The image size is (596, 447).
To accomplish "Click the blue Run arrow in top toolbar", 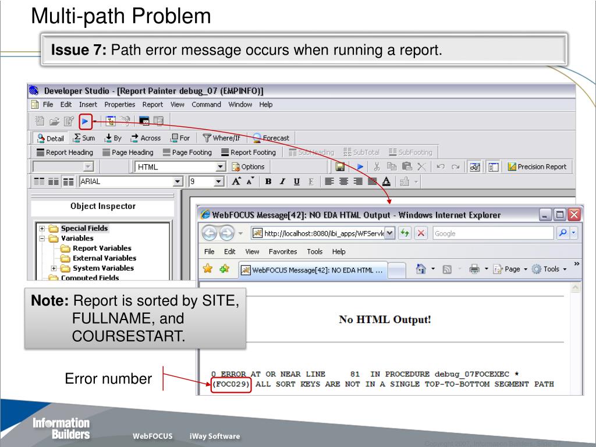I will pos(85,121).
